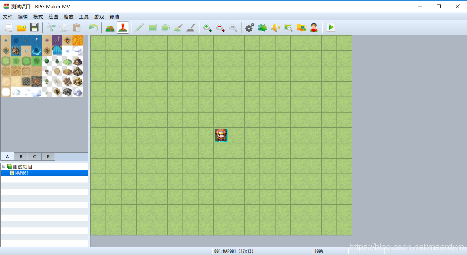The width and height of the screenshot is (467, 255).
Task: Open the 模式 menu
Action: (38, 17)
